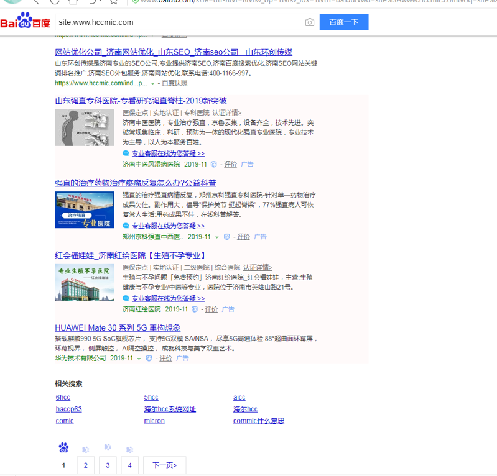This screenshot has width=497, height=476.
Task: Click 广告 label in the 华为技术有限公司 row
Action: [183, 358]
